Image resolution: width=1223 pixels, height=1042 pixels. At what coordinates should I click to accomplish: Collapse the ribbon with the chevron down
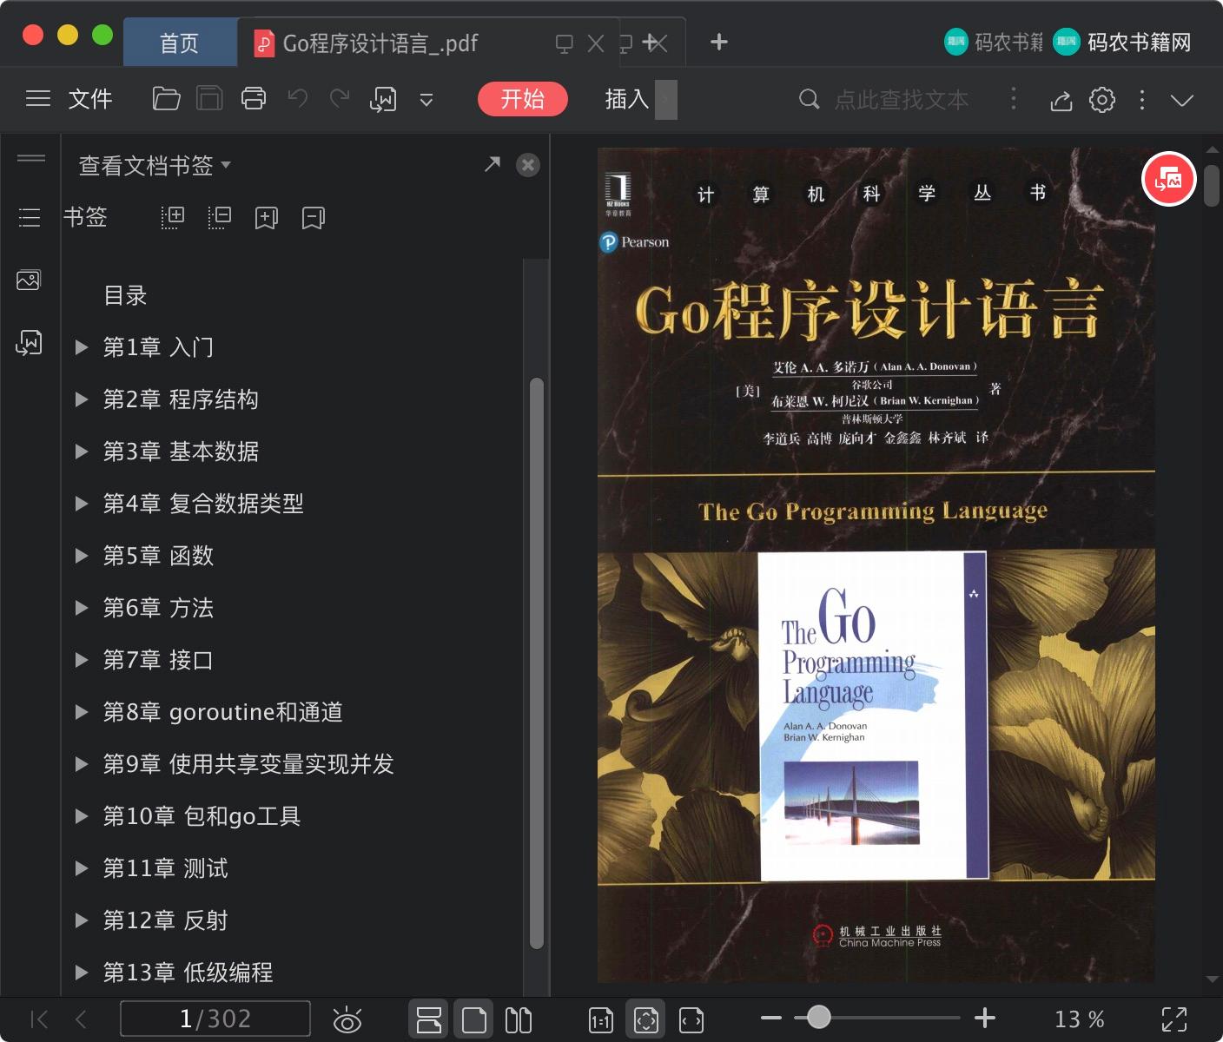point(1182,101)
